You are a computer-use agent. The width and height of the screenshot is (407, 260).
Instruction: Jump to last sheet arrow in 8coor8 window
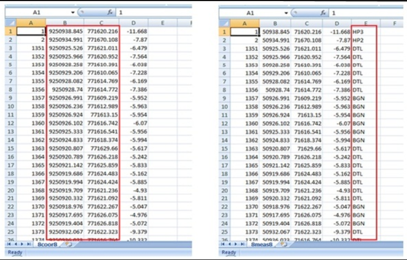[x=29, y=244]
